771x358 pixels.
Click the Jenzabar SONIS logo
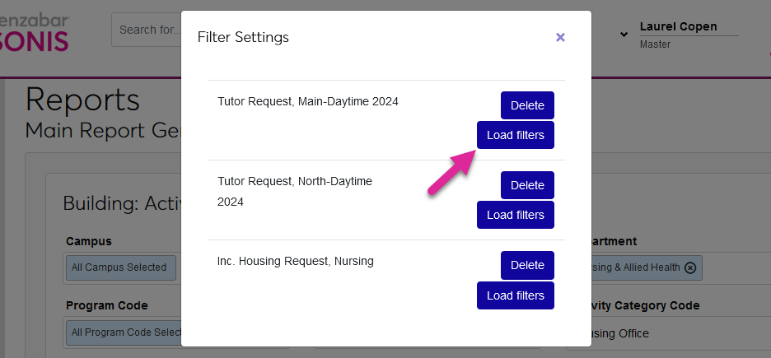coord(35,34)
